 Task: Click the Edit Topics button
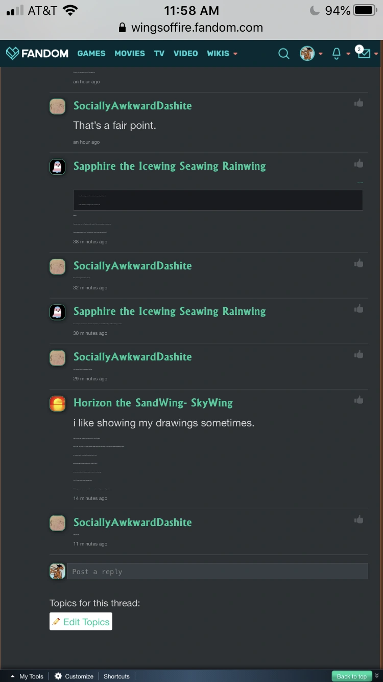81,622
